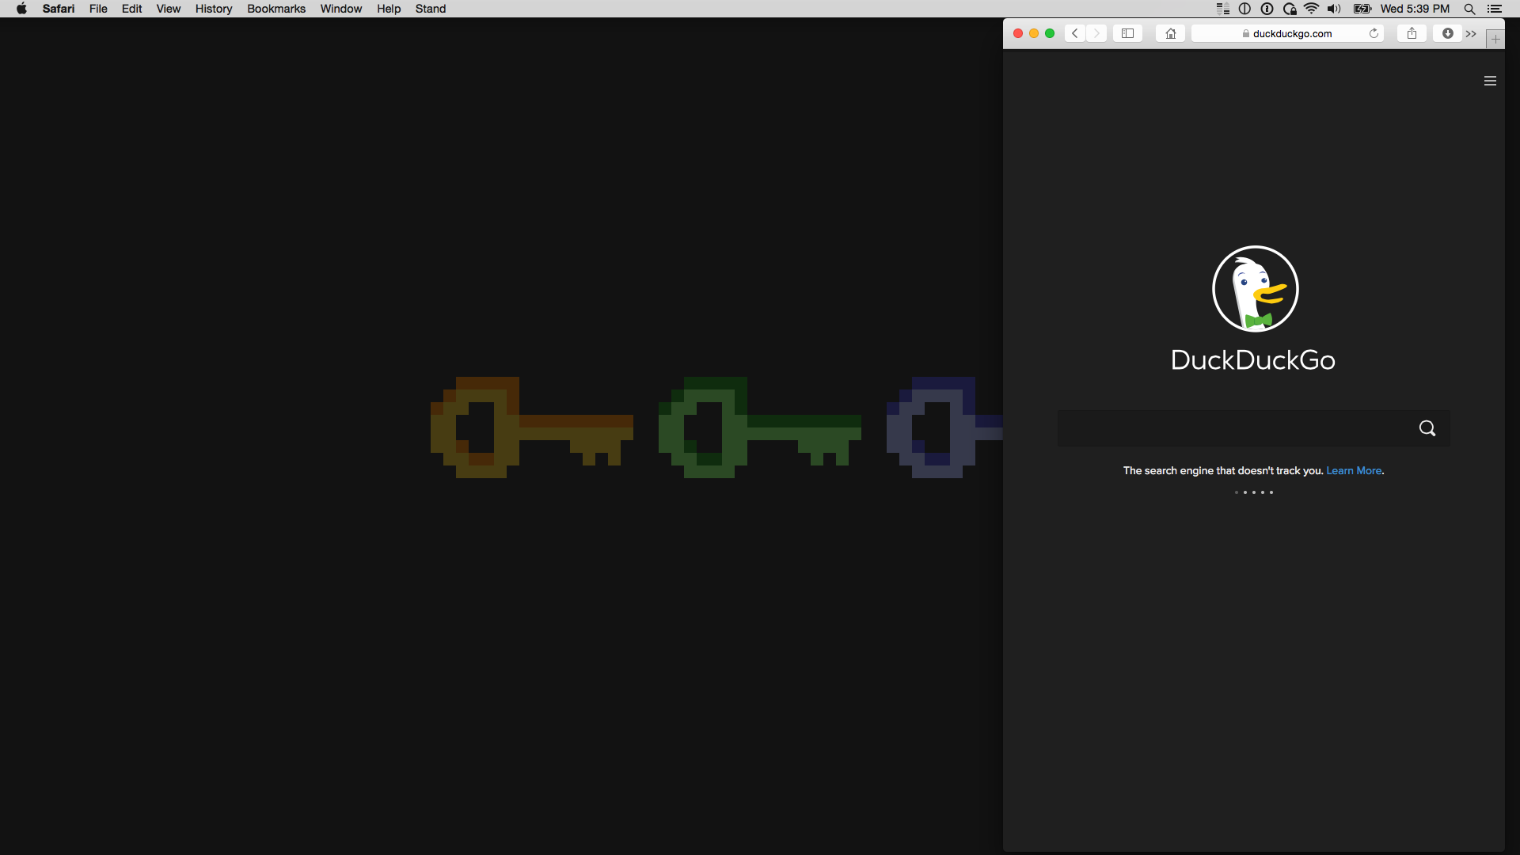1520x855 pixels.
Task: Click the 1Password menu bar icon
Action: [1267, 9]
